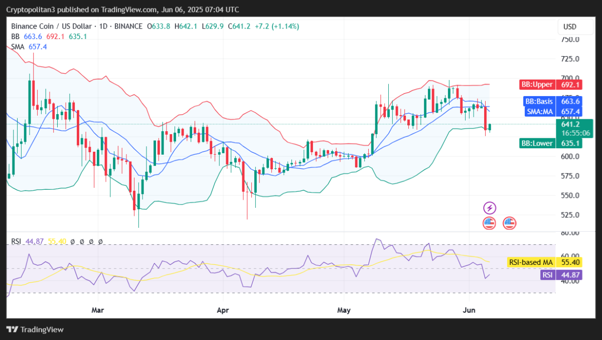Open the USD currency selector

pos(570,27)
